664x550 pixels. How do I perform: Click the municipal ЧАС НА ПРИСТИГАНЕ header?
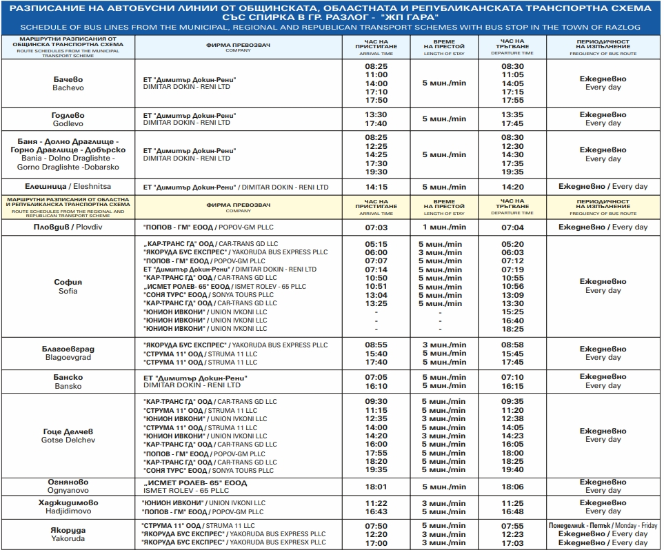tap(376, 47)
